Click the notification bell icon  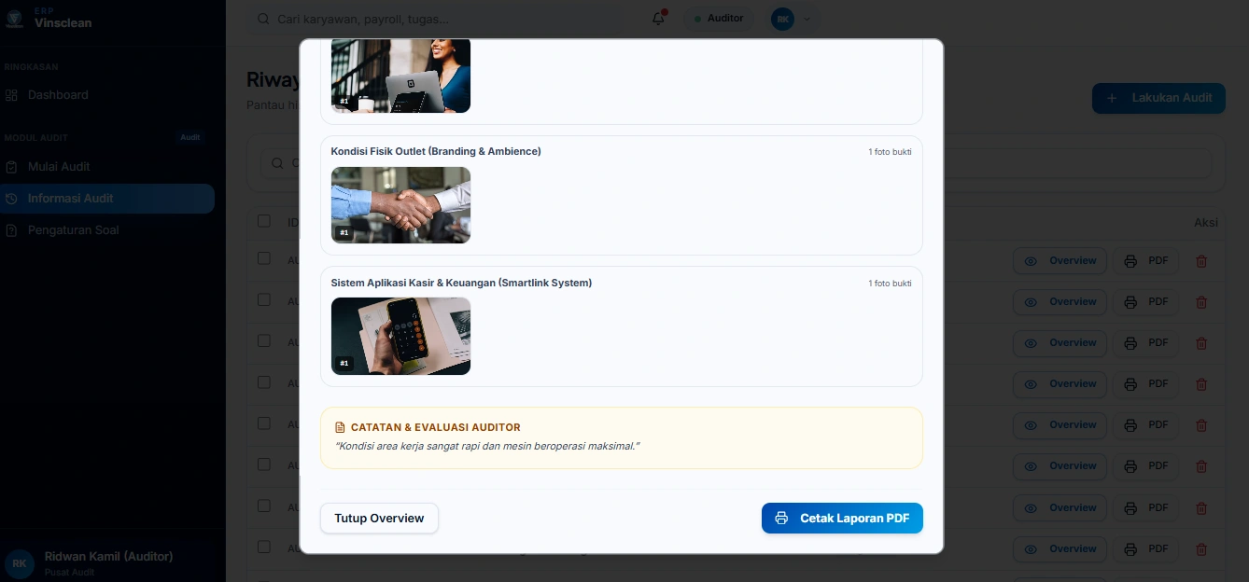(658, 19)
